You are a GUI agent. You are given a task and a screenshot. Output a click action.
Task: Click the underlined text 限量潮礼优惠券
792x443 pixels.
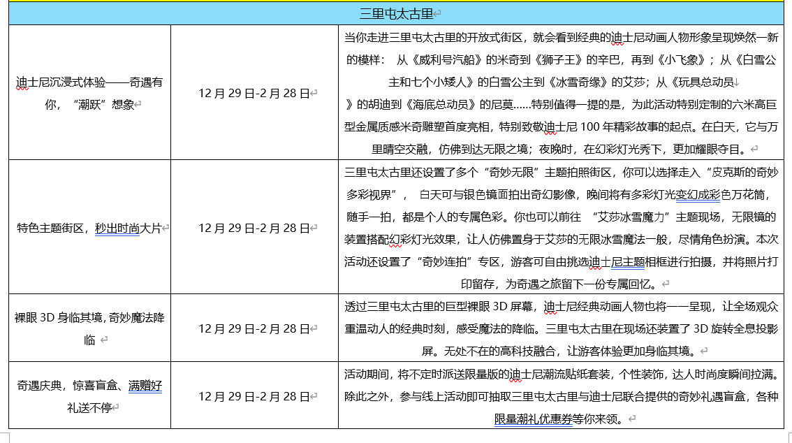point(534,419)
